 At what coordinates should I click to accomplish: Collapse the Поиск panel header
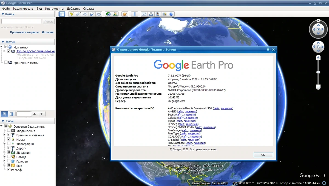[x=27, y=14]
